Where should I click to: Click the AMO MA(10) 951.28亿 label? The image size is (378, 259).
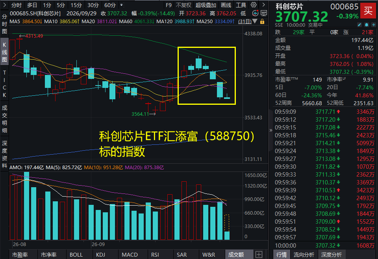click(104, 168)
